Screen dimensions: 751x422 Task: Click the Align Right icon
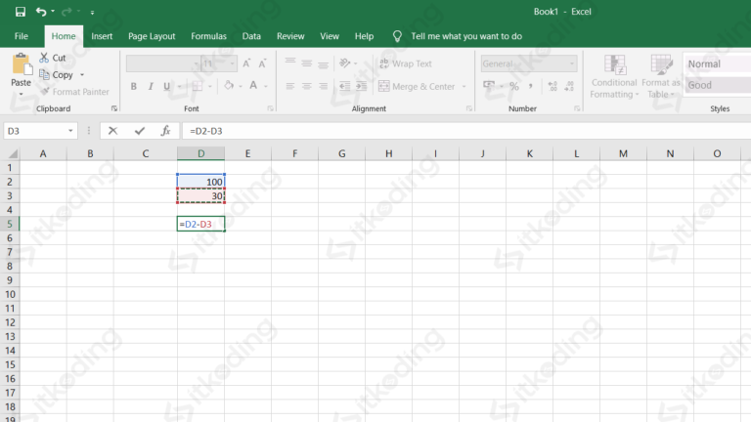324,86
